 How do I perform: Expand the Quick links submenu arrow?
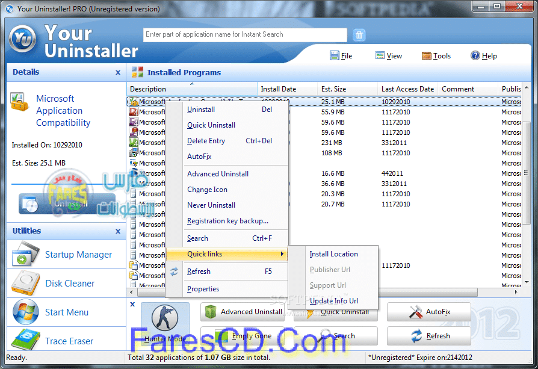tap(282, 254)
